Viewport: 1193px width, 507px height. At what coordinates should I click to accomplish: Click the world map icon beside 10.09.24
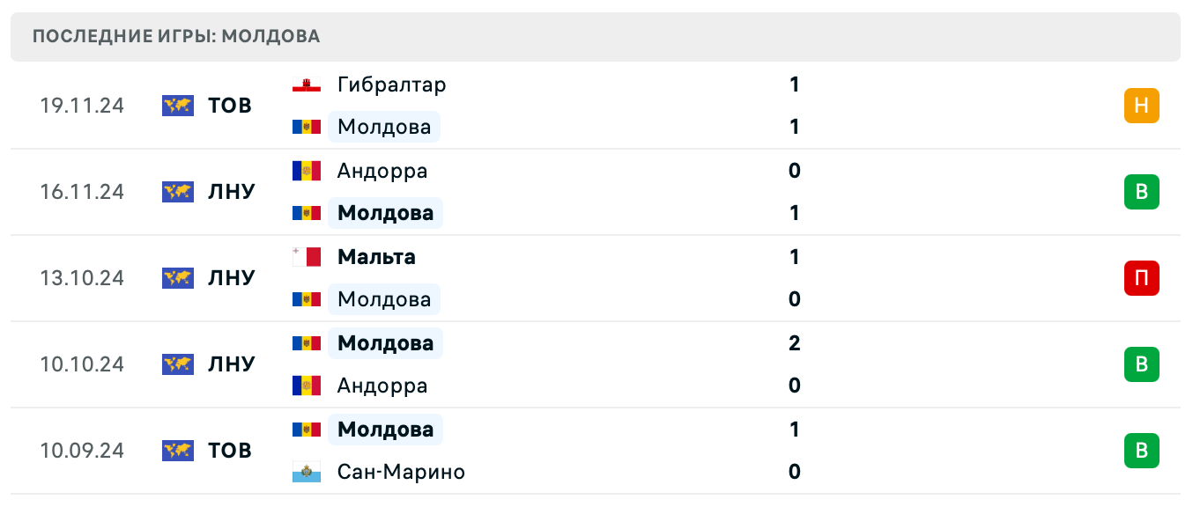[177, 450]
